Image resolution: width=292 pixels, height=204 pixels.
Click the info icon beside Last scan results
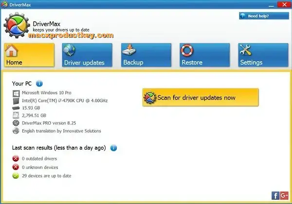point(113,148)
